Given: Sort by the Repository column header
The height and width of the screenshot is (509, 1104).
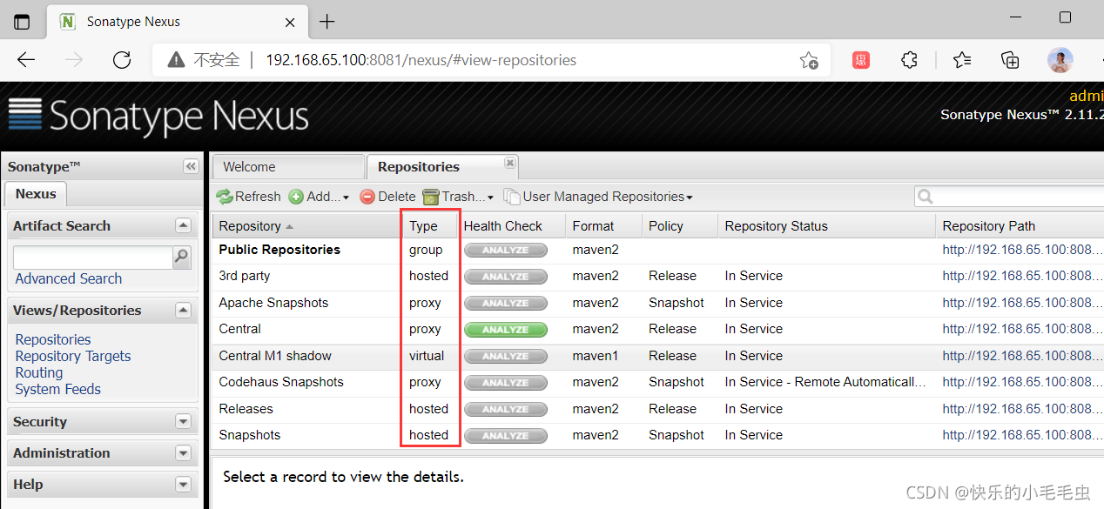Looking at the screenshot, I should point(306,226).
